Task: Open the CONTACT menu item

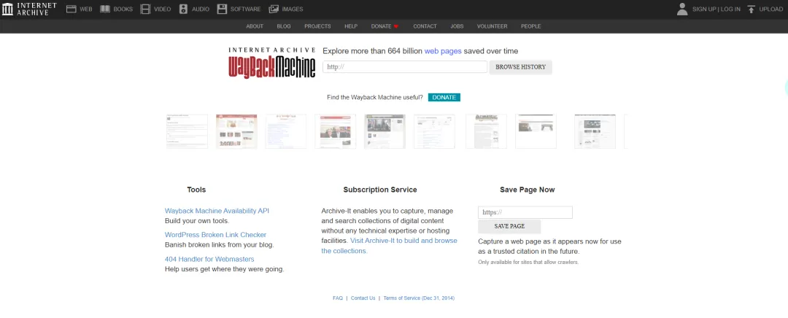Action: pyautogui.click(x=425, y=26)
